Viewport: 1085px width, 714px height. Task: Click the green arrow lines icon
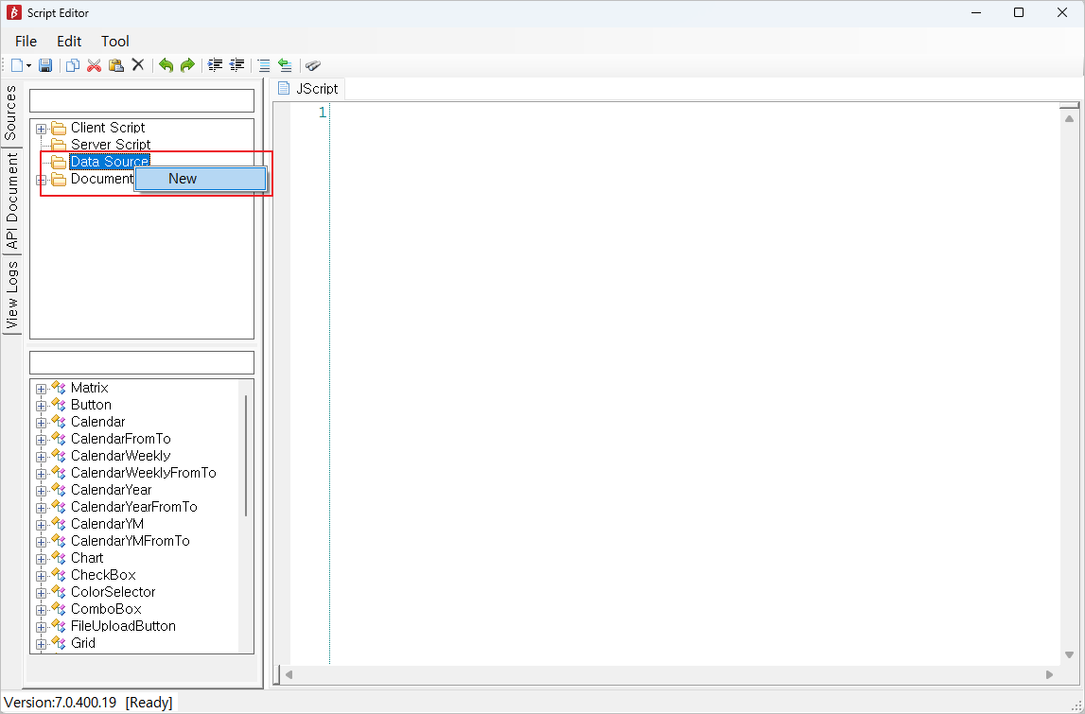click(285, 65)
